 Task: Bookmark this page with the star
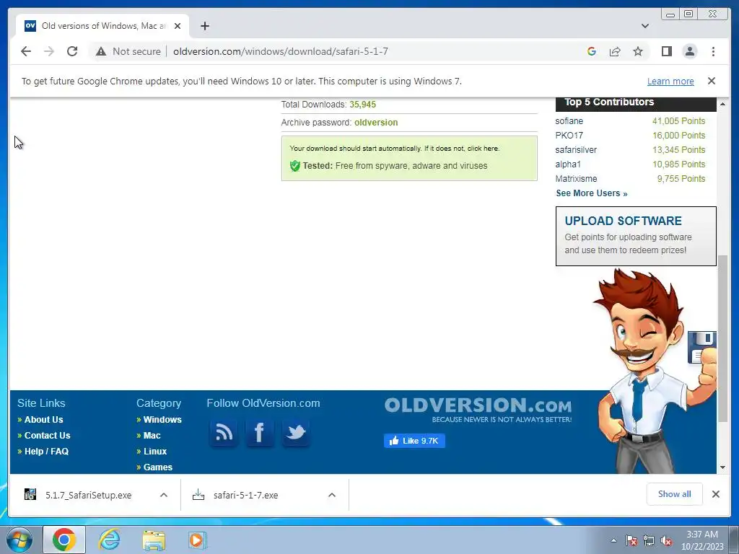tap(638, 51)
